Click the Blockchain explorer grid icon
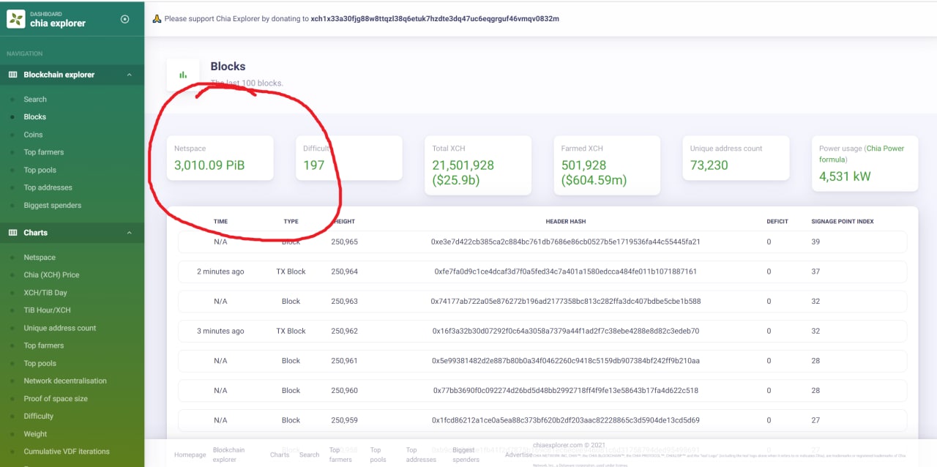937x467 pixels. tap(12, 75)
